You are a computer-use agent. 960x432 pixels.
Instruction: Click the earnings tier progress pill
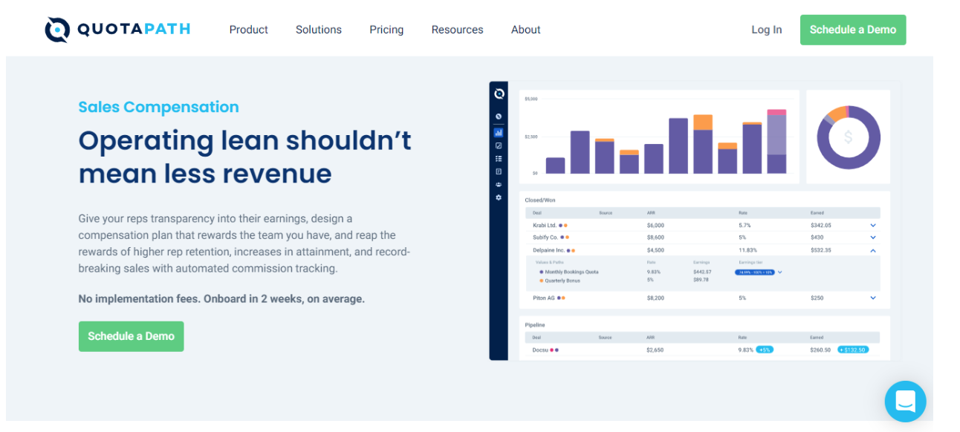tap(754, 272)
